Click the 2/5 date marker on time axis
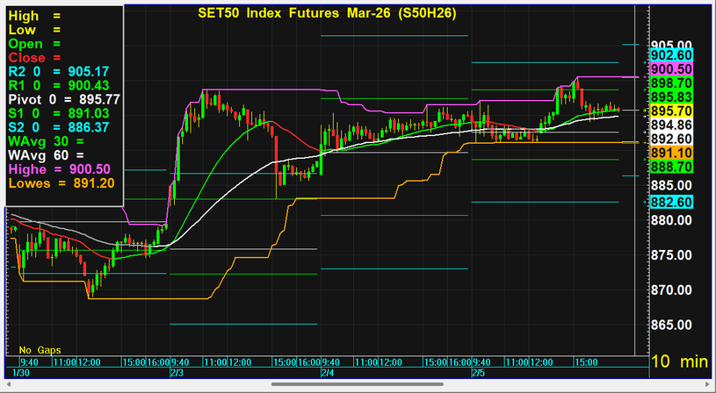Image resolution: width=716 pixels, height=393 pixels. pyautogui.click(x=478, y=372)
